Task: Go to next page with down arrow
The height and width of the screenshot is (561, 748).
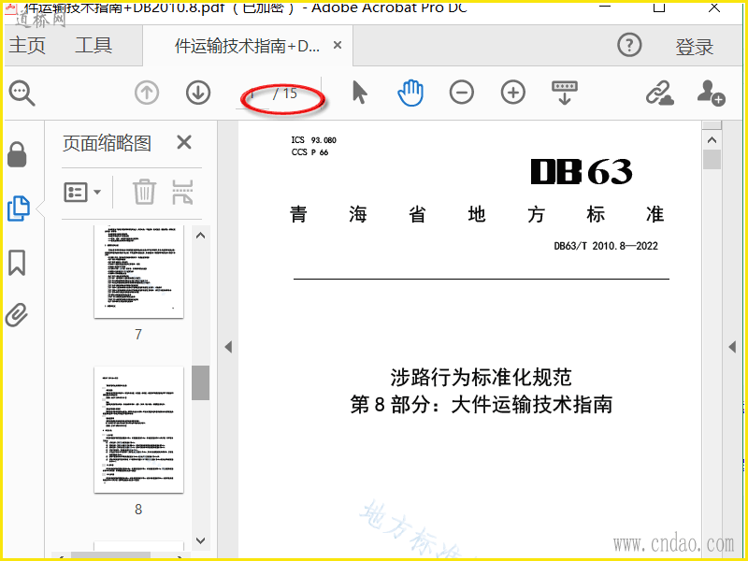Action: [x=198, y=93]
